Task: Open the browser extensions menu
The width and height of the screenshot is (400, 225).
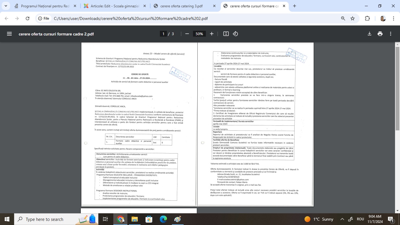Action: click(367, 18)
